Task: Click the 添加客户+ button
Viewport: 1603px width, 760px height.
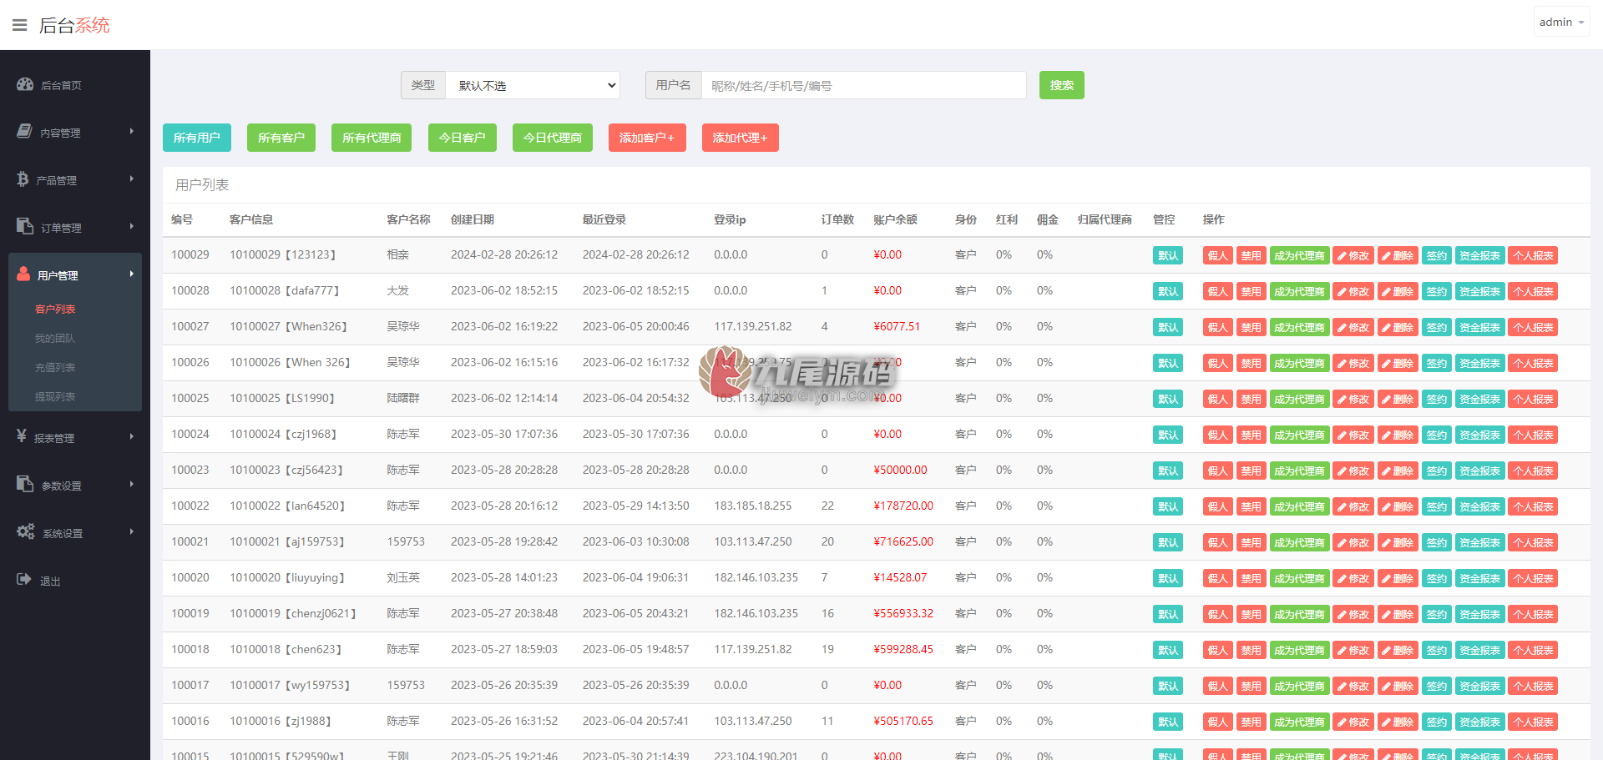Action: [647, 138]
